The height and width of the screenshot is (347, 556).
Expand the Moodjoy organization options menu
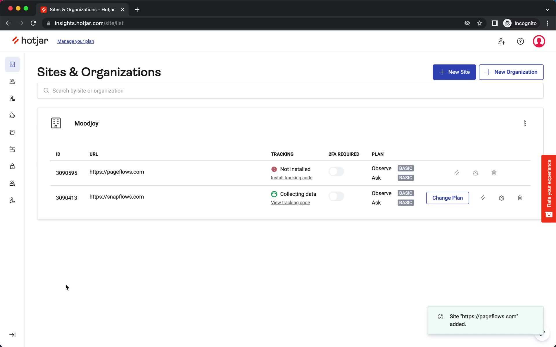(524, 123)
